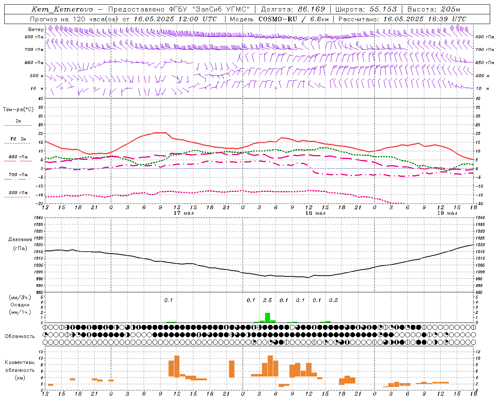Click the 2.5 precipitation amount value
This screenshot has width=496, height=397.
click(x=267, y=300)
